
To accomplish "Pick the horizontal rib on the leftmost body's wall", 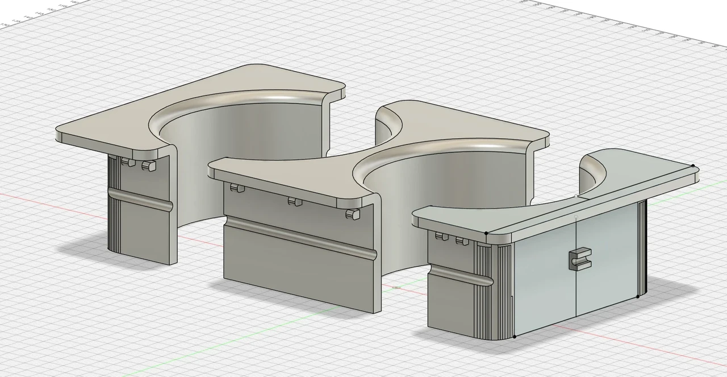I will (x=140, y=200).
